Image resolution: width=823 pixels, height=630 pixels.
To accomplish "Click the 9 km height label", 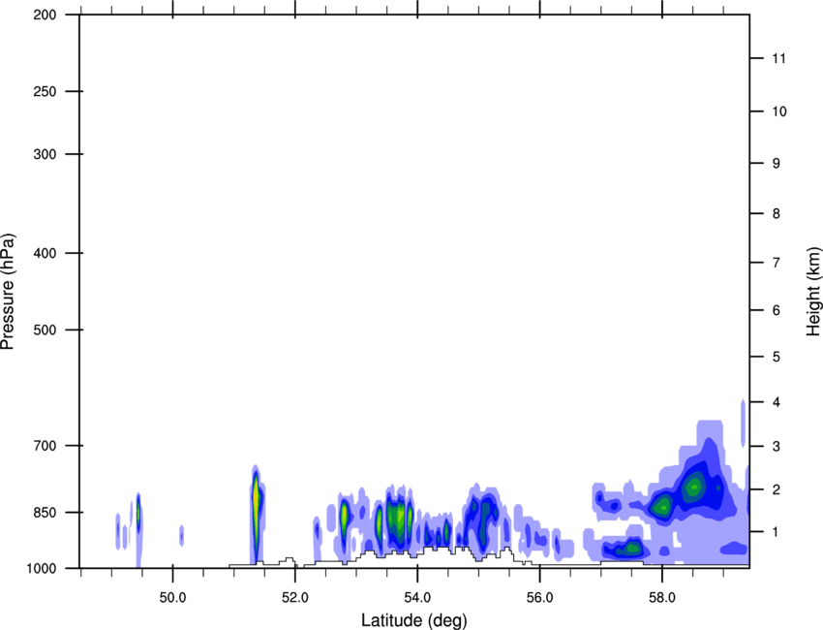I will pyautogui.click(x=777, y=164).
